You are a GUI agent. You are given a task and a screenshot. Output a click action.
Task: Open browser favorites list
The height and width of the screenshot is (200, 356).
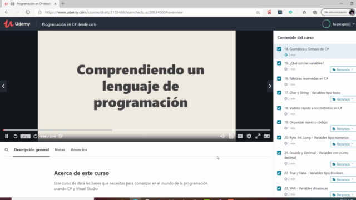304,12
